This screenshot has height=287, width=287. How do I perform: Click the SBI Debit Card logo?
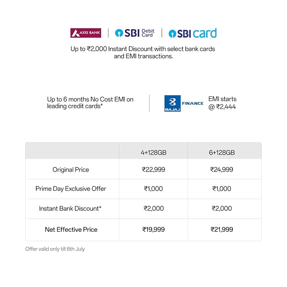[135, 33]
